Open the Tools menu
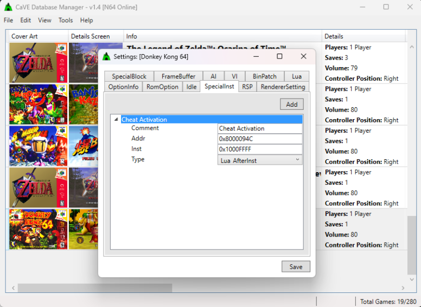 tap(66, 21)
